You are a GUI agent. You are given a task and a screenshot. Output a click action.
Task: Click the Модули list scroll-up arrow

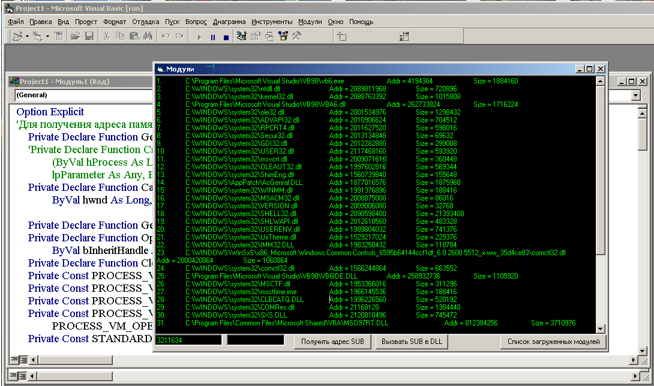[x=600, y=81]
